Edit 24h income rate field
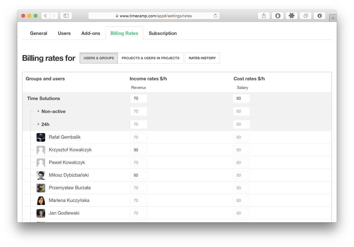Screen dimensions: 354x247 click(139, 124)
